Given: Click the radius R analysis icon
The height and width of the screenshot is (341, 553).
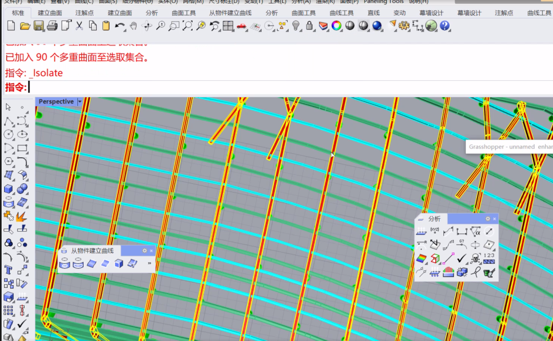Looking at the screenshot, I should 421,244.
